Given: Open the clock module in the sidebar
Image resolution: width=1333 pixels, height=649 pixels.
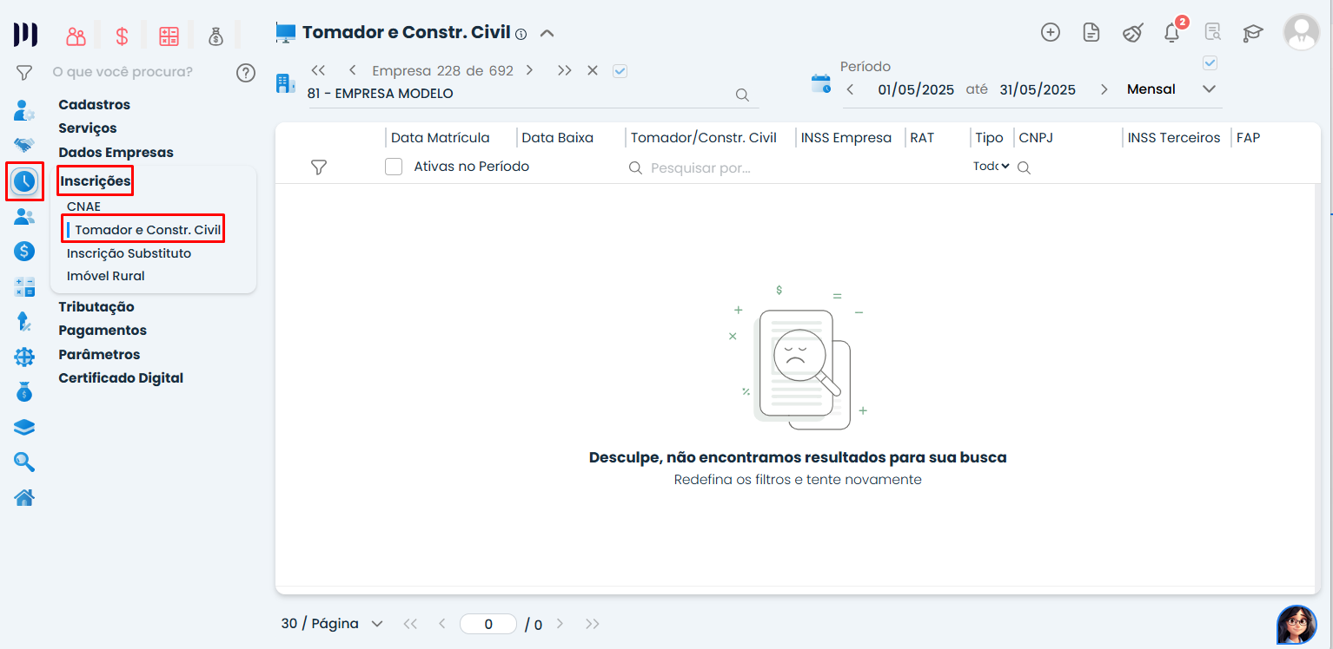Looking at the screenshot, I should pos(24,181).
